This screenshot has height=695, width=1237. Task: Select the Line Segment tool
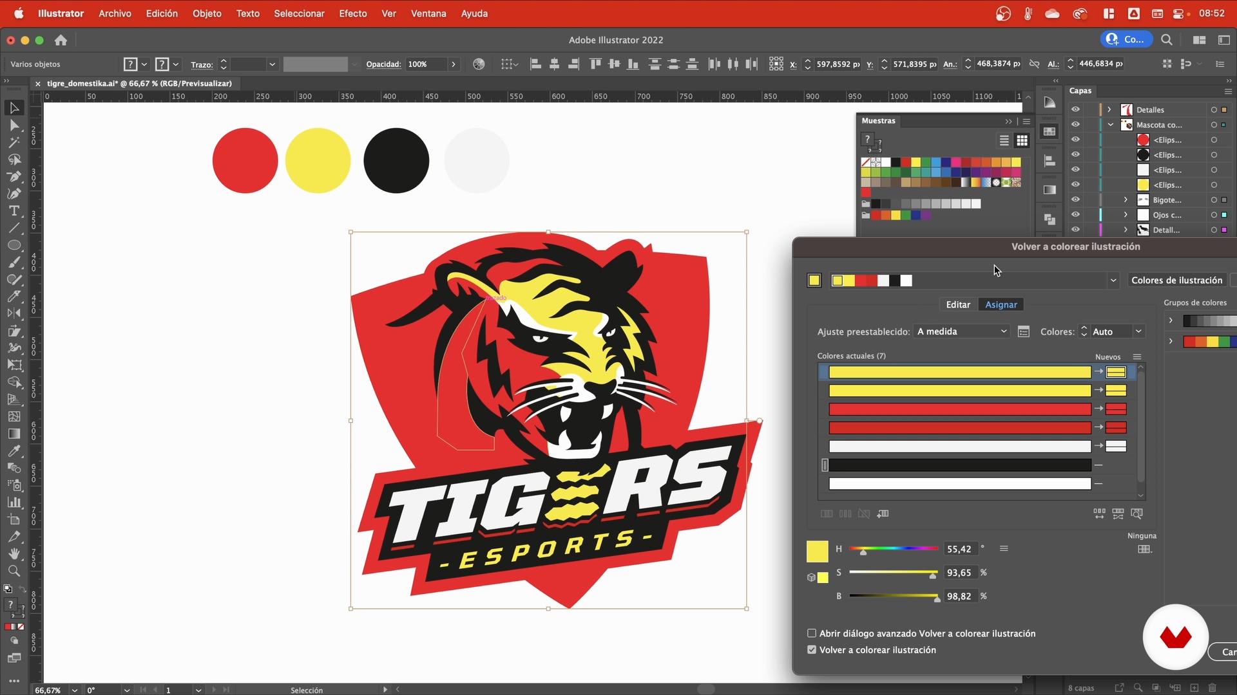click(x=14, y=228)
